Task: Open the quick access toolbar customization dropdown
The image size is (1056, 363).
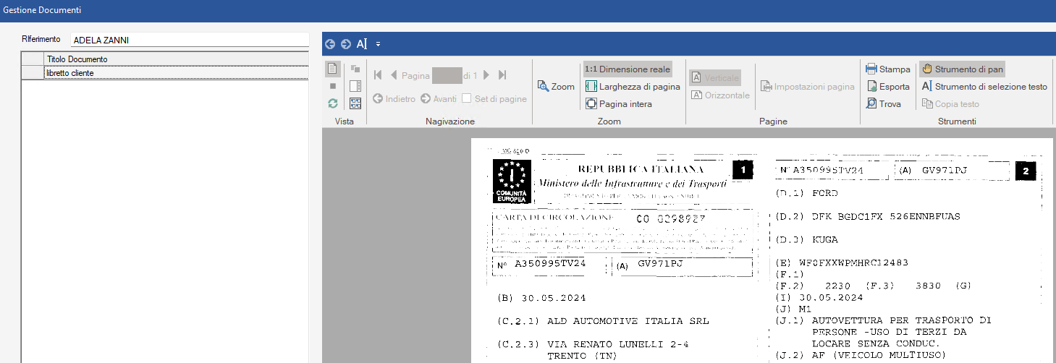Action: coord(378,44)
